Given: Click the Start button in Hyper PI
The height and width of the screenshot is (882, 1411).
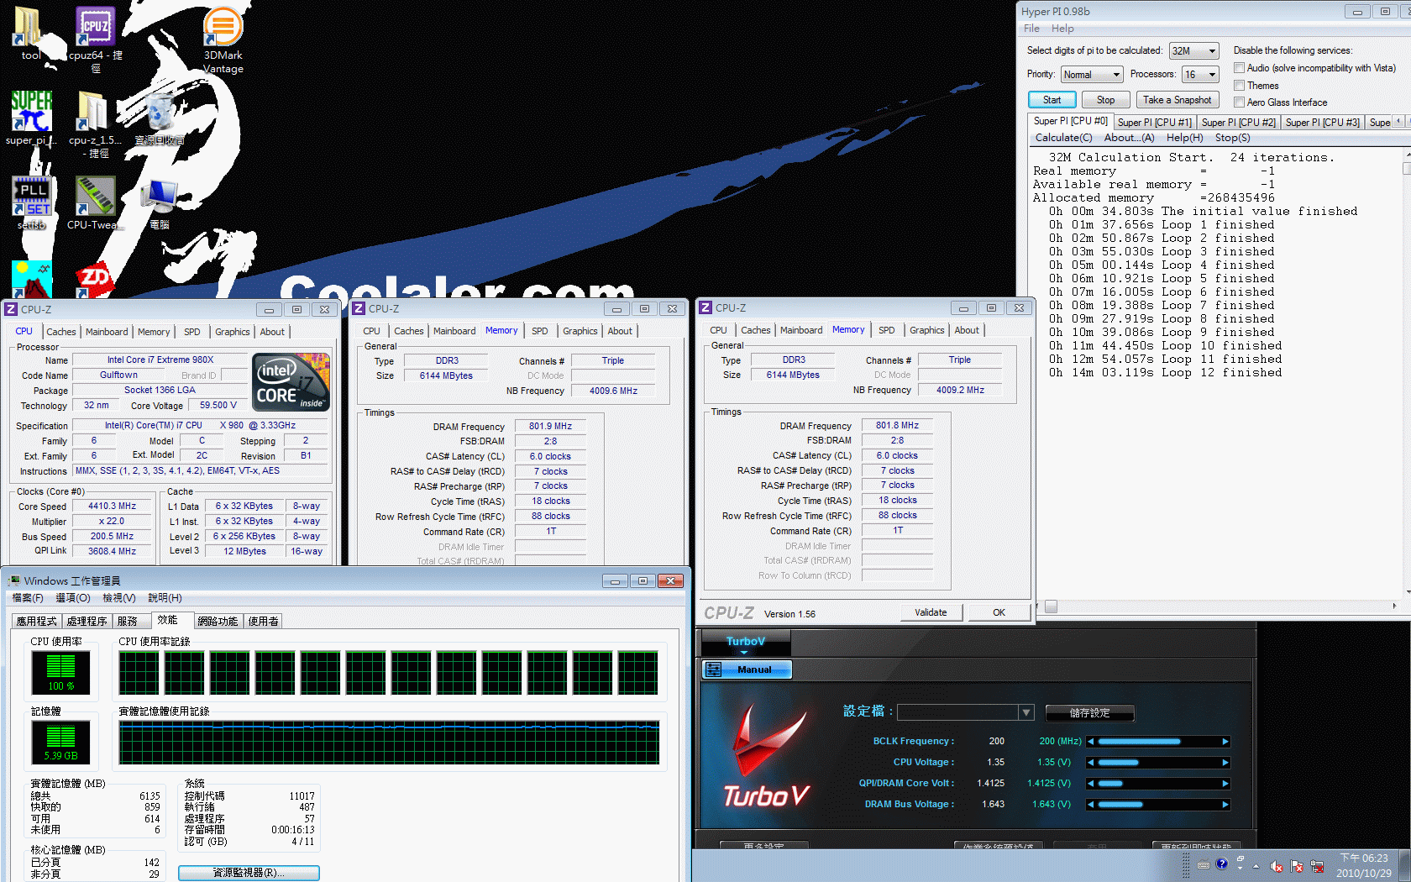Looking at the screenshot, I should (x=1052, y=100).
